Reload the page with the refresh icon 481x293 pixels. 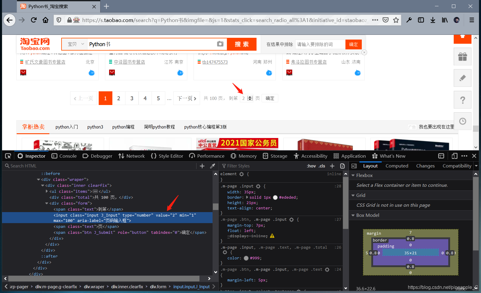pos(34,20)
